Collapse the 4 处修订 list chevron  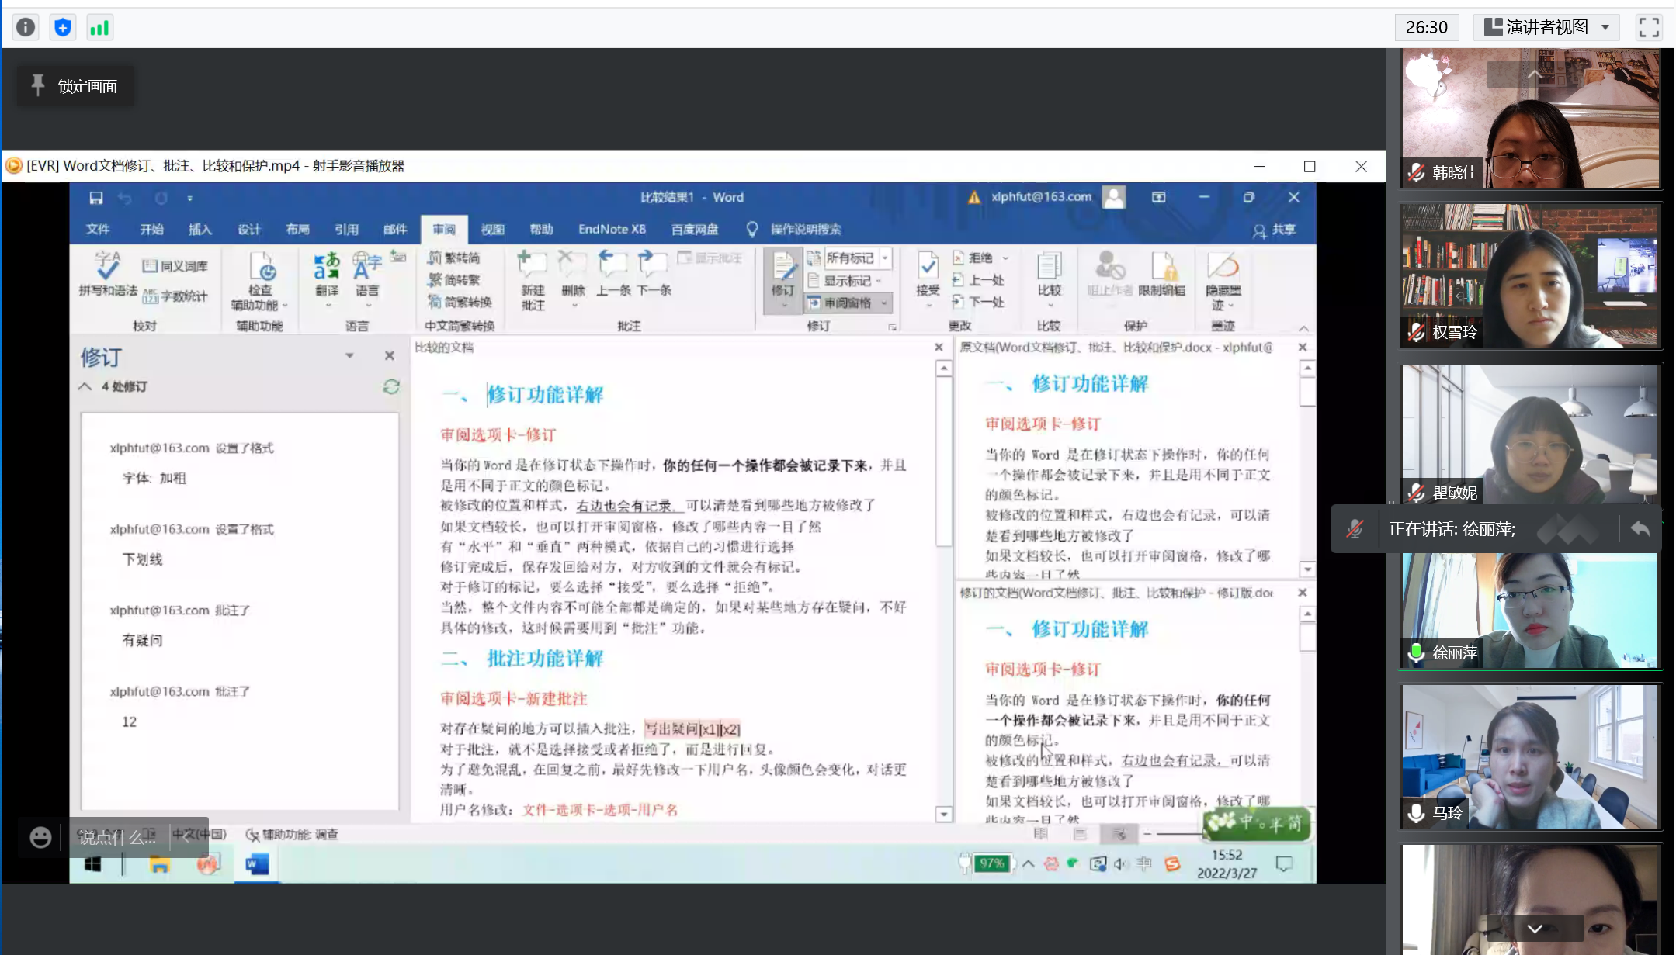85,386
